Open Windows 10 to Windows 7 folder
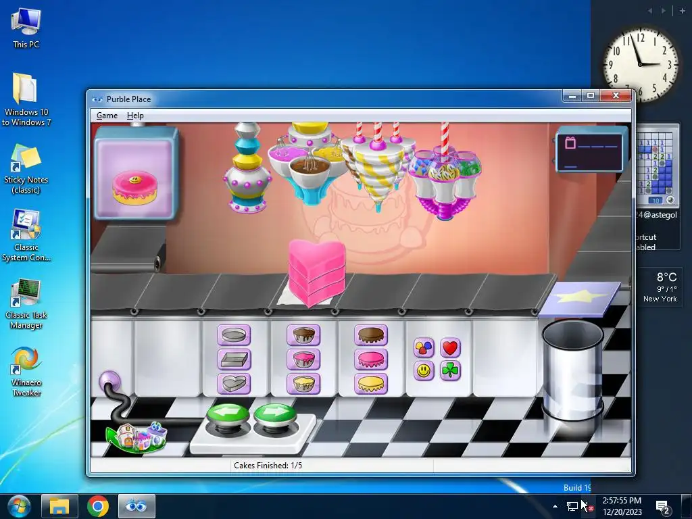 (x=26, y=100)
